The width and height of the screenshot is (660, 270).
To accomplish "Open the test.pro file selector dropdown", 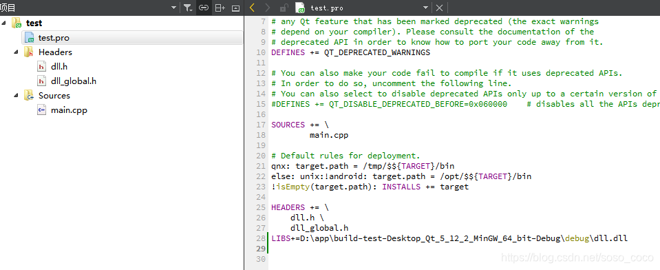I will (x=425, y=8).
